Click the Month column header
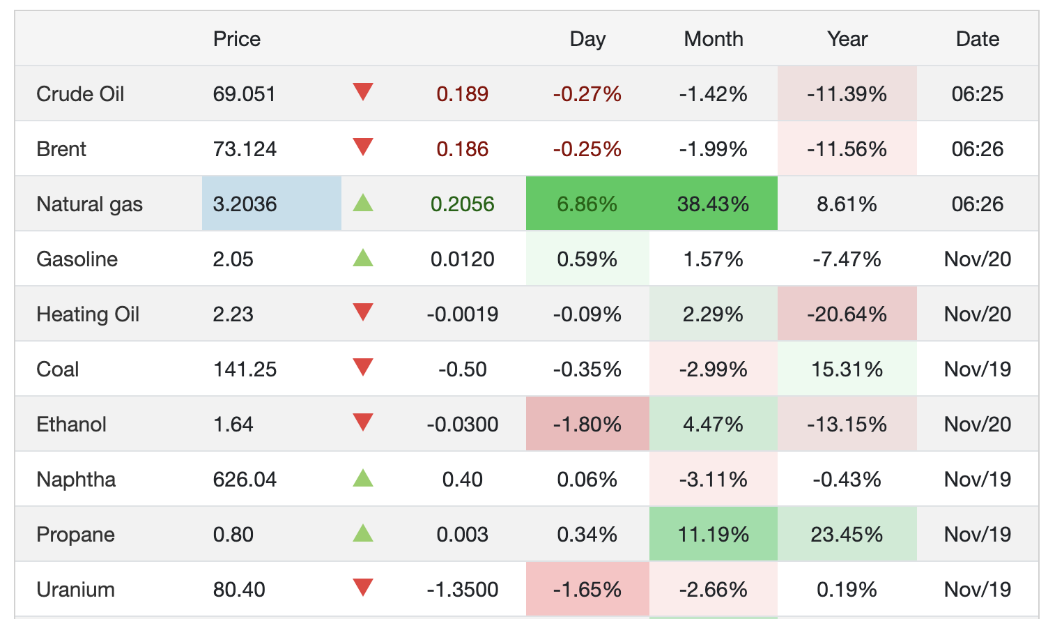1048x619 pixels. [x=714, y=39]
